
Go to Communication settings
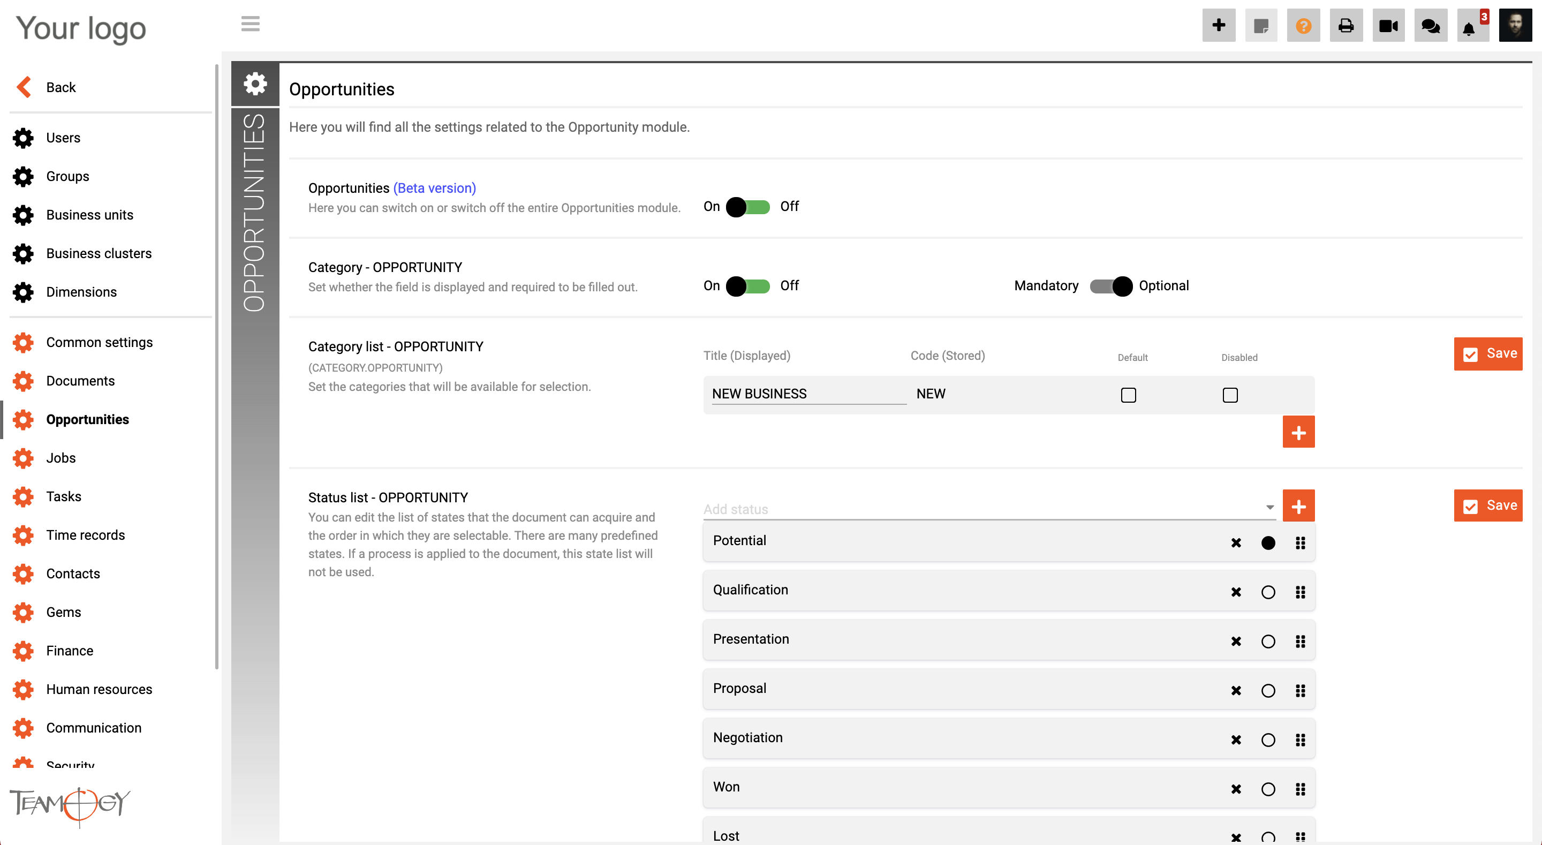(x=94, y=728)
